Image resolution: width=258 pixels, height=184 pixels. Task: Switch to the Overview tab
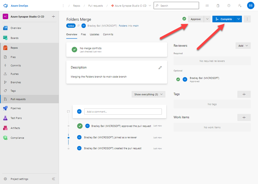[72, 34]
